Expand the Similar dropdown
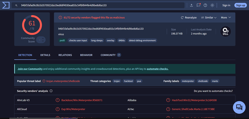The height and width of the screenshot is (119, 249). (x=209, y=18)
